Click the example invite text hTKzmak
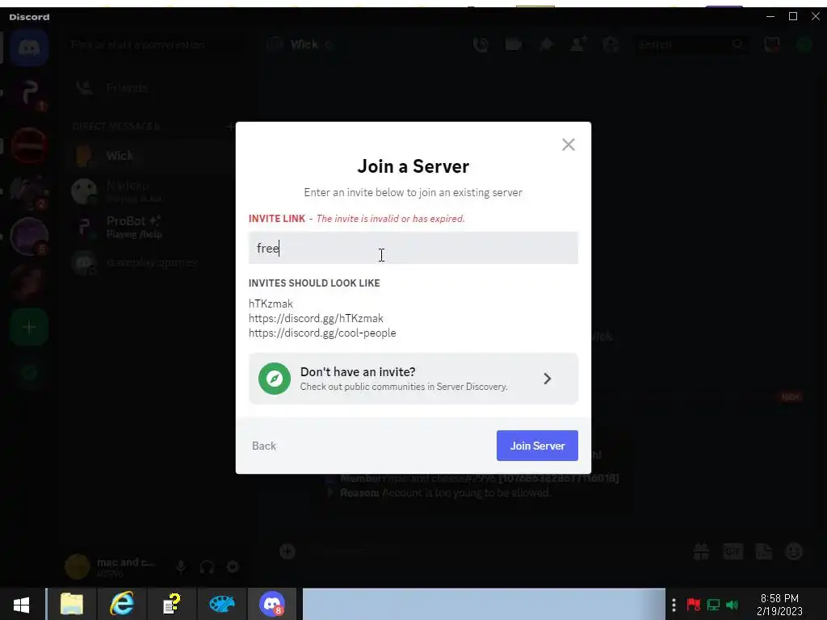 tap(271, 304)
